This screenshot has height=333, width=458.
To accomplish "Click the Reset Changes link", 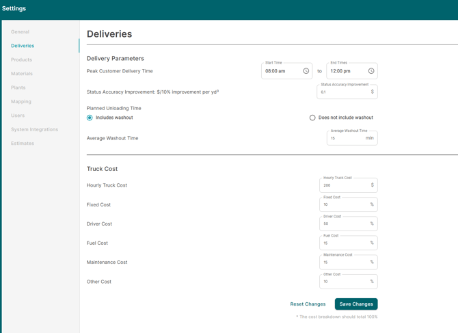I will tap(308, 304).
